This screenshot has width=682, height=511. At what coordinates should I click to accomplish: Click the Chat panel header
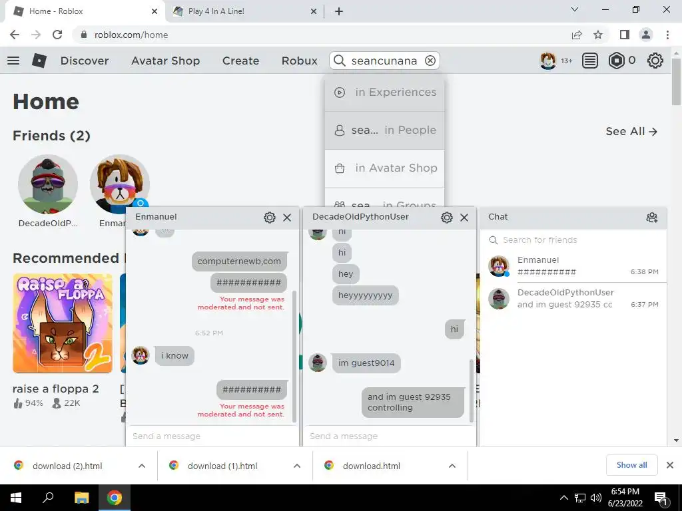[x=573, y=217]
